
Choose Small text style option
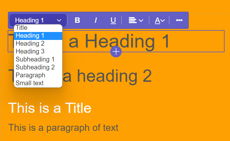click(x=38, y=83)
